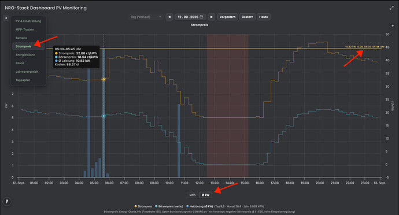This screenshot has width=399, height=215.
Task: Toggle the Strompreis series in the legend
Action: click(143, 206)
